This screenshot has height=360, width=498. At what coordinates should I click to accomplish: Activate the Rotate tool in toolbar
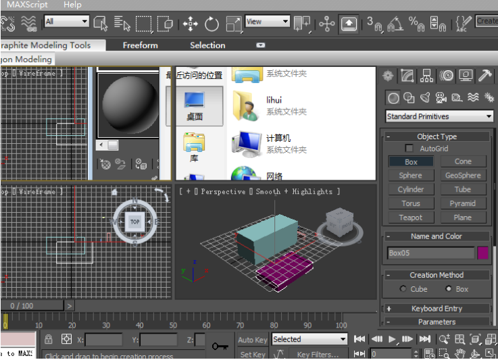coord(212,24)
